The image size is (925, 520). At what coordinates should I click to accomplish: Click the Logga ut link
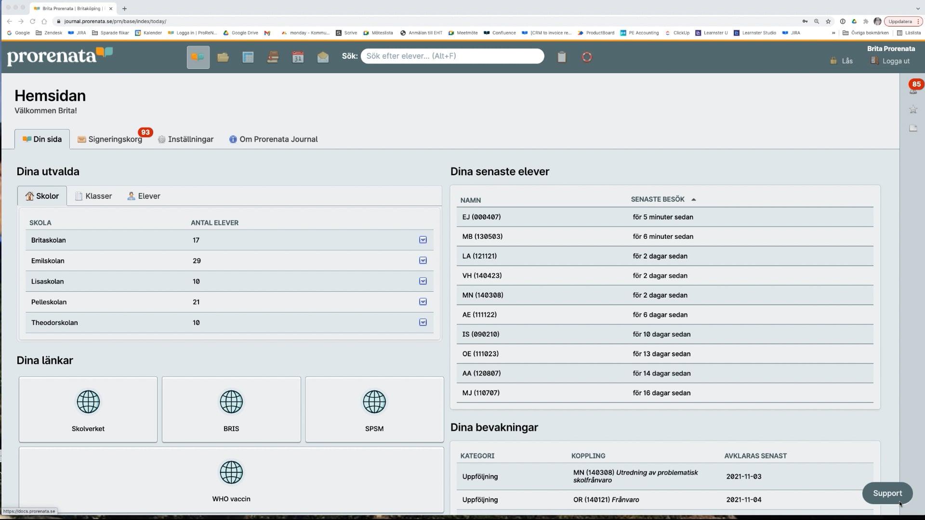[x=895, y=61]
